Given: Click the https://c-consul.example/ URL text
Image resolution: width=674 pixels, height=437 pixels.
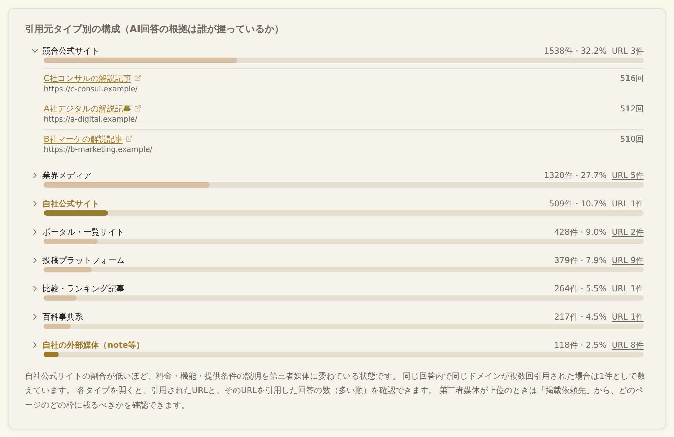Looking at the screenshot, I should pyautogui.click(x=91, y=89).
